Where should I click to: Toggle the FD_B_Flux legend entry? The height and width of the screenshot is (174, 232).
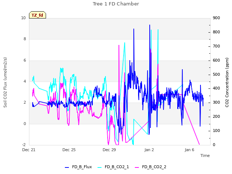(x=78, y=167)
